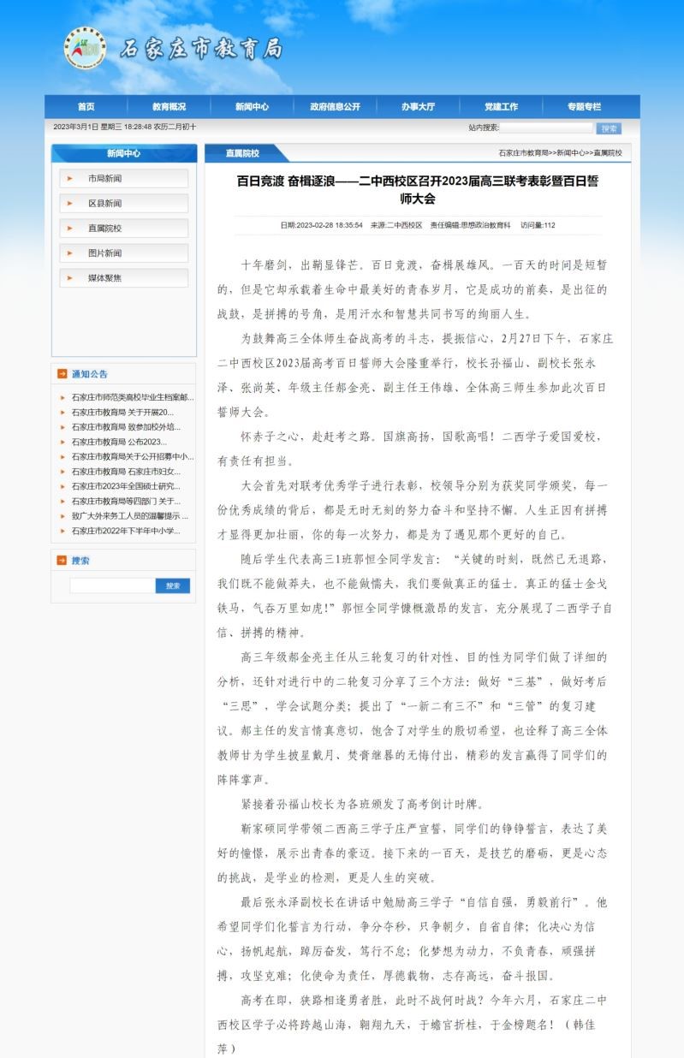Click the arrow bullet next to 图片新闻
This screenshot has height=1058, width=684.
point(70,253)
